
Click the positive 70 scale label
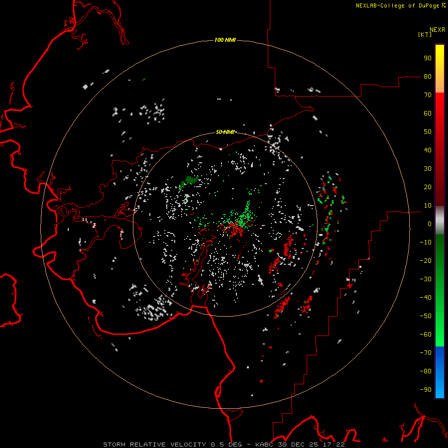click(x=428, y=95)
